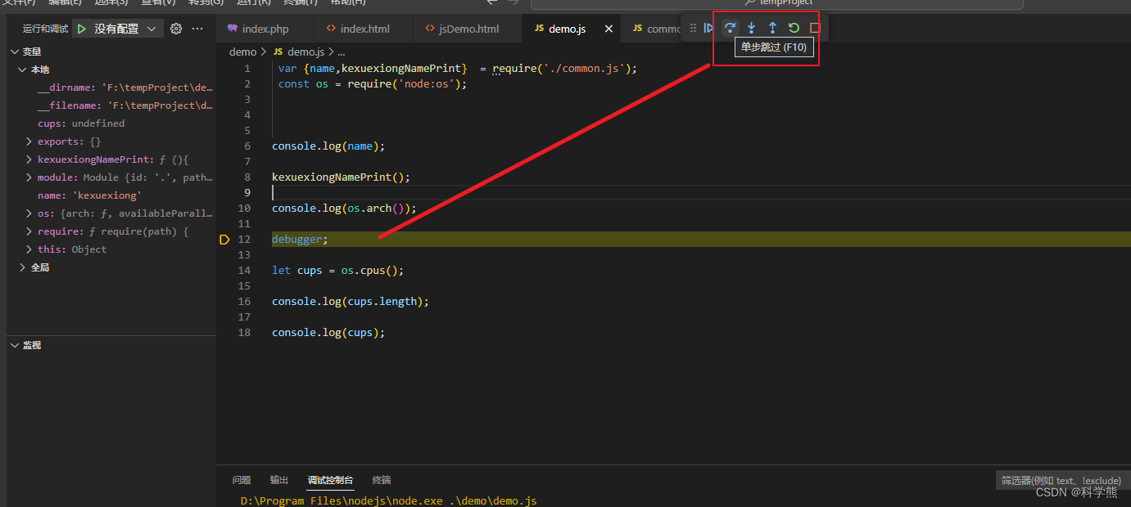Image resolution: width=1131 pixels, height=507 pixels.
Task: Switch to the jsDemo.html tab
Action: pos(468,29)
